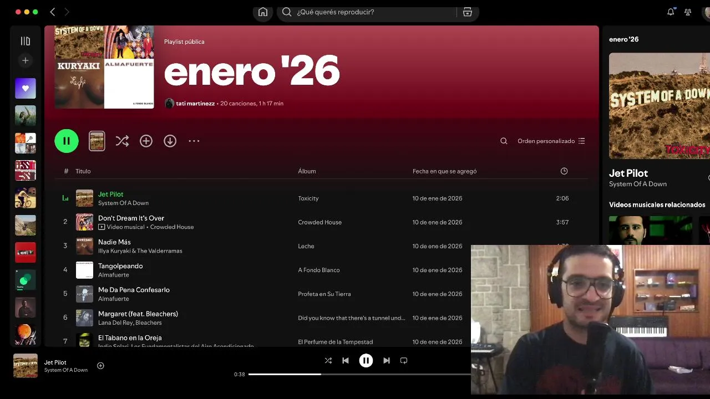
Task: Open related music video thumbnail
Action: point(651,231)
